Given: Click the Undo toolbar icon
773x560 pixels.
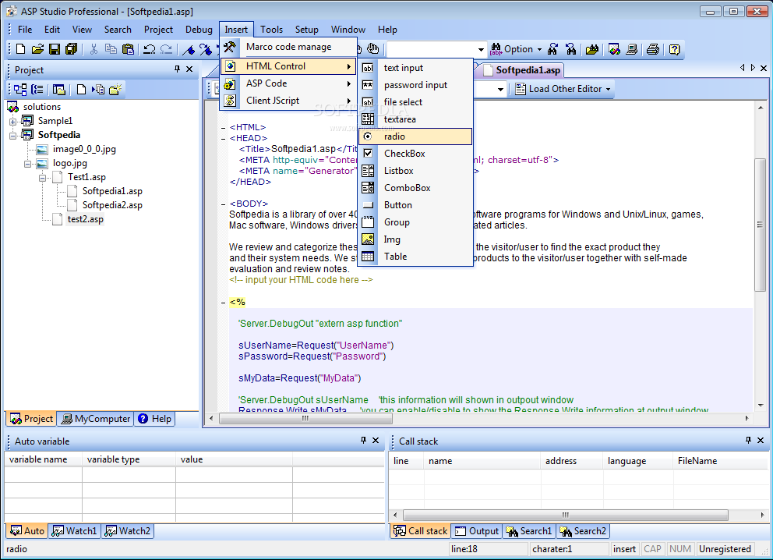Looking at the screenshot, I should 150,49.
